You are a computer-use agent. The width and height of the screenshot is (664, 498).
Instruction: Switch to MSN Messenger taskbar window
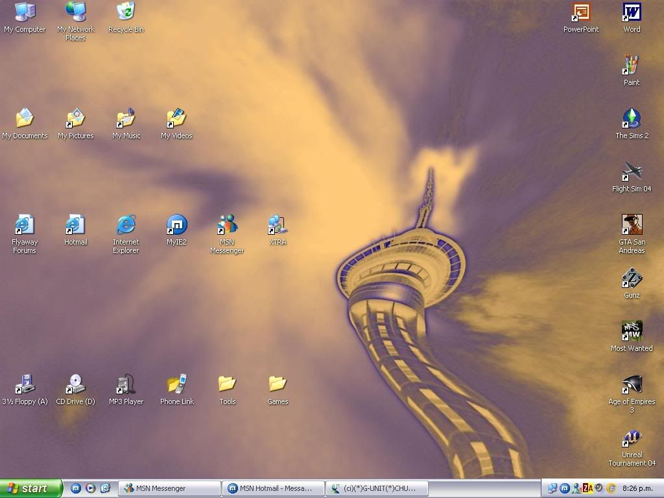coord(169,488)
